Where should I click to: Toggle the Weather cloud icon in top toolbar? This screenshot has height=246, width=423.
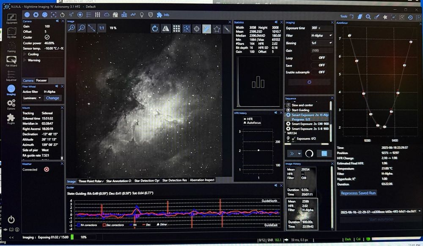[x=107, y=15]
